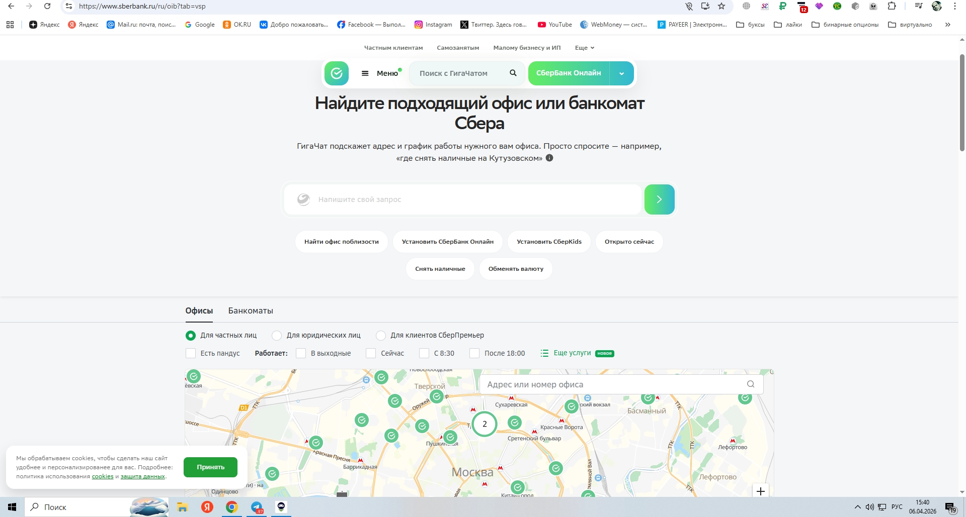Select the Для юридических лиц radio button
This screenshot has height=517, width=966.
[x=277, y=336]
